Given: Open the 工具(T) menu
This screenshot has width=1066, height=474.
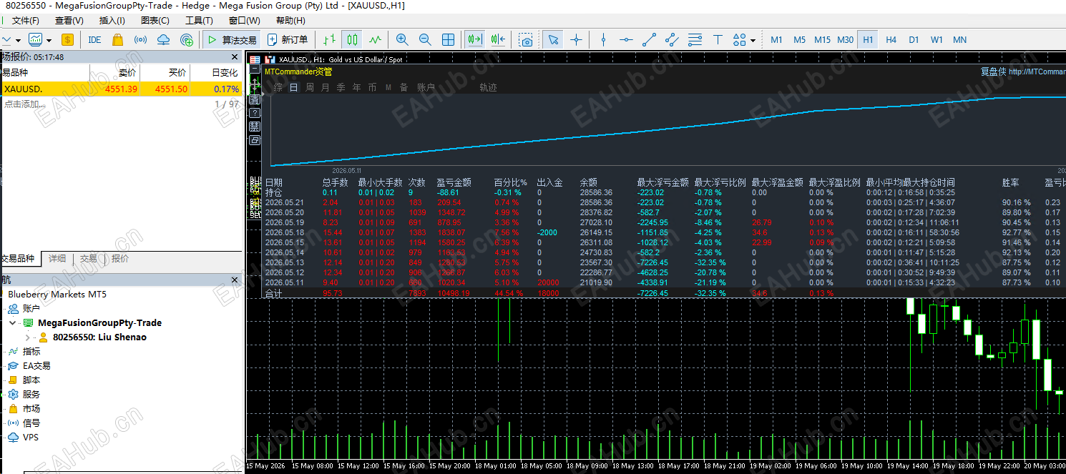Looking at the screenshot, I should [x=199, y=21].
